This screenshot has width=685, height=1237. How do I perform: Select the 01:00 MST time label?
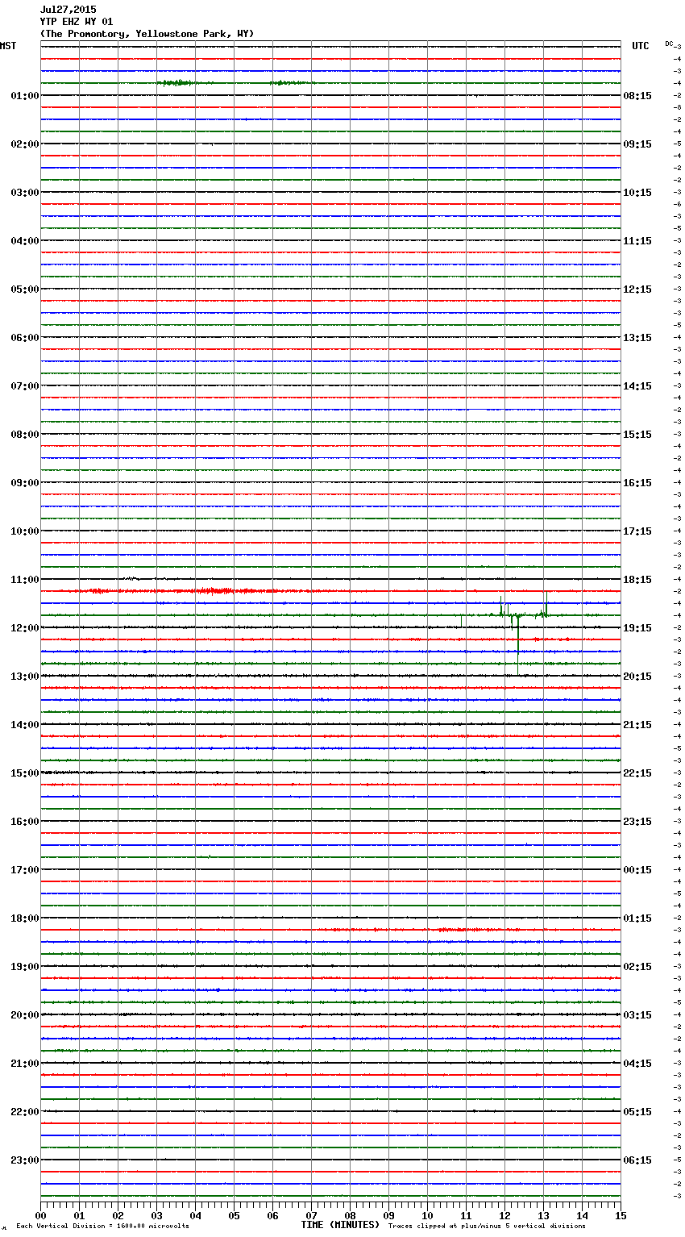tap(25, 96)
